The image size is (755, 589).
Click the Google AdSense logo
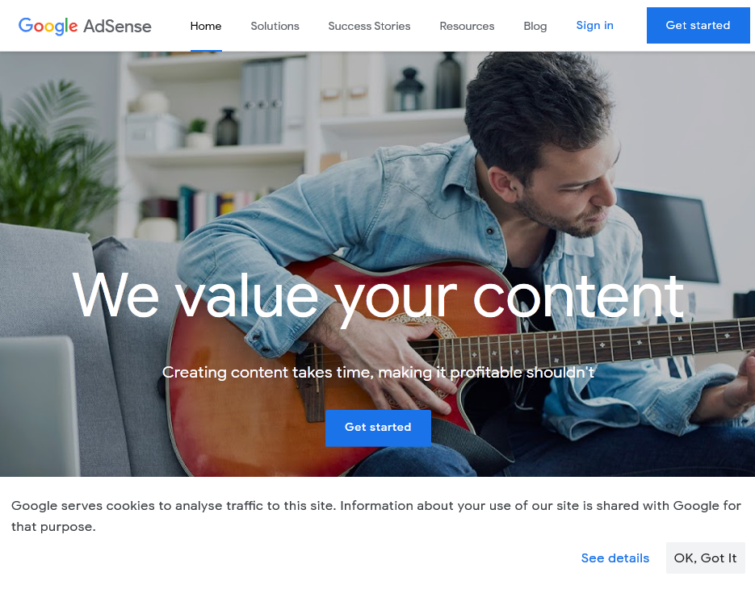point(85,26)
